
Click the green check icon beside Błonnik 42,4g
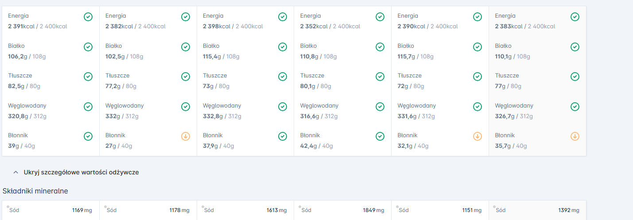coord(380,136)
